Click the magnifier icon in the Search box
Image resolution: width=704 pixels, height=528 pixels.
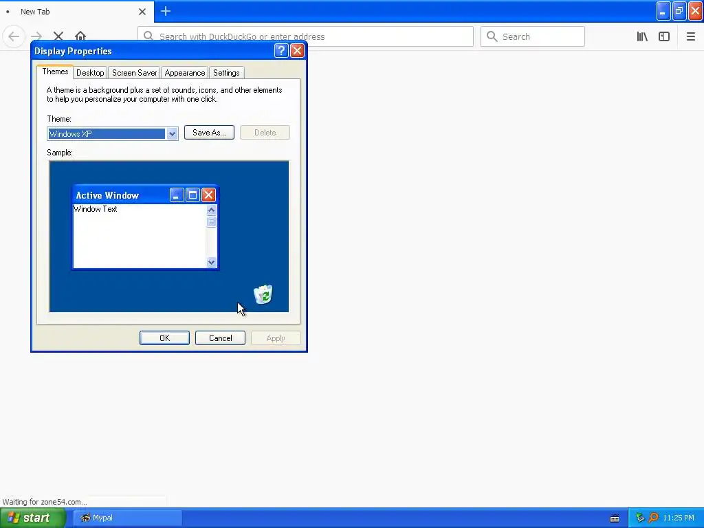pyautogui.click(x=492, y=36)
